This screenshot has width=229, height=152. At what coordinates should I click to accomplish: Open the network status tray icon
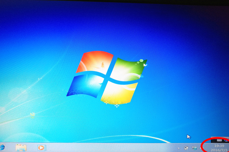(194, 148)
